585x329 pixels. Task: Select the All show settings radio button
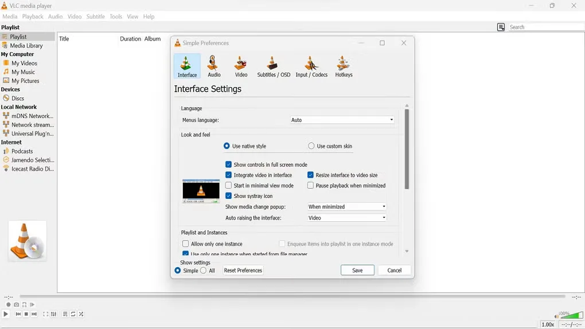click(204, 271)
